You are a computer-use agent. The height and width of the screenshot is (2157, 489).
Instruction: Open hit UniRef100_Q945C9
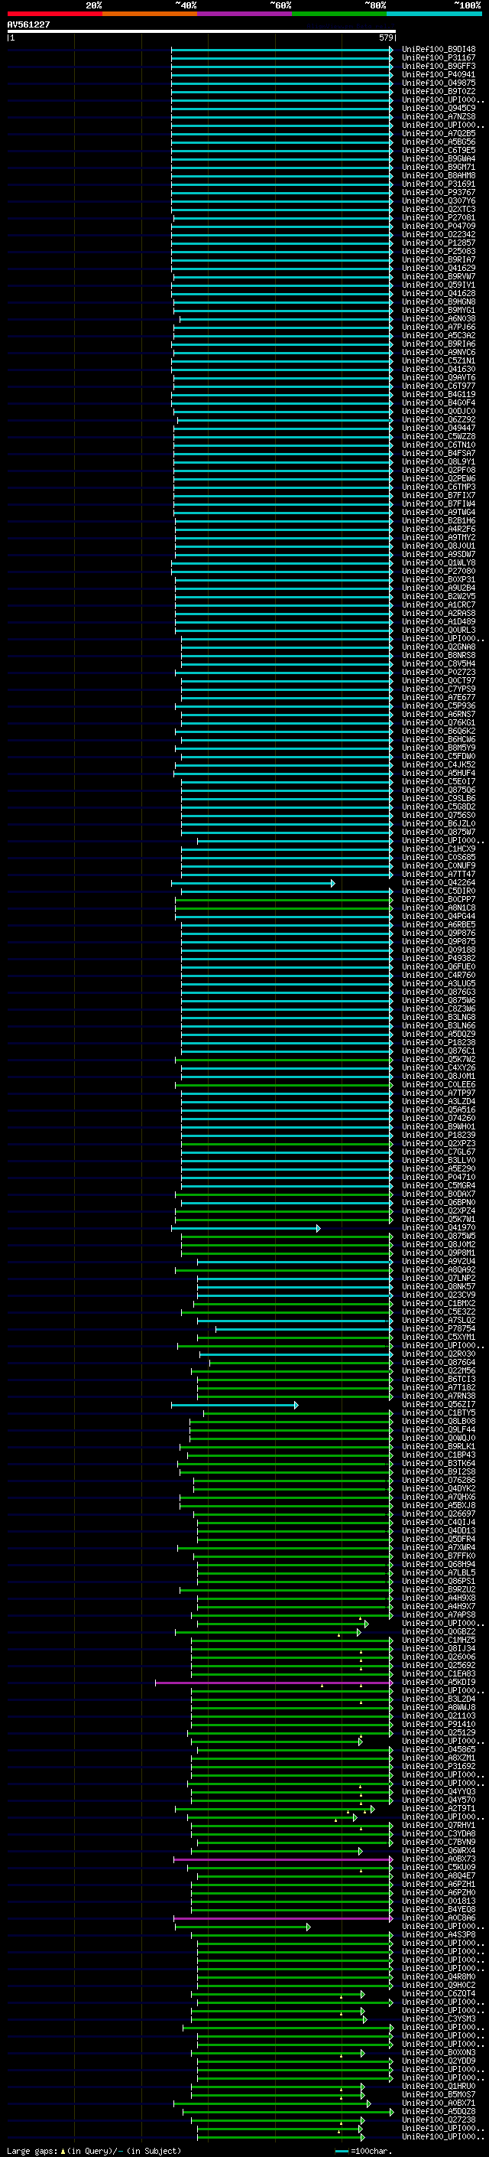point(439,108)
